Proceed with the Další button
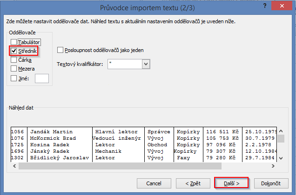The width and height of the screenshot is (296, 195). [231, 183]
